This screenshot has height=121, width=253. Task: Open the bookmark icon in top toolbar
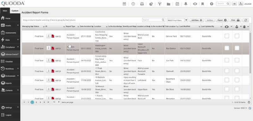[x=203, y=4]
